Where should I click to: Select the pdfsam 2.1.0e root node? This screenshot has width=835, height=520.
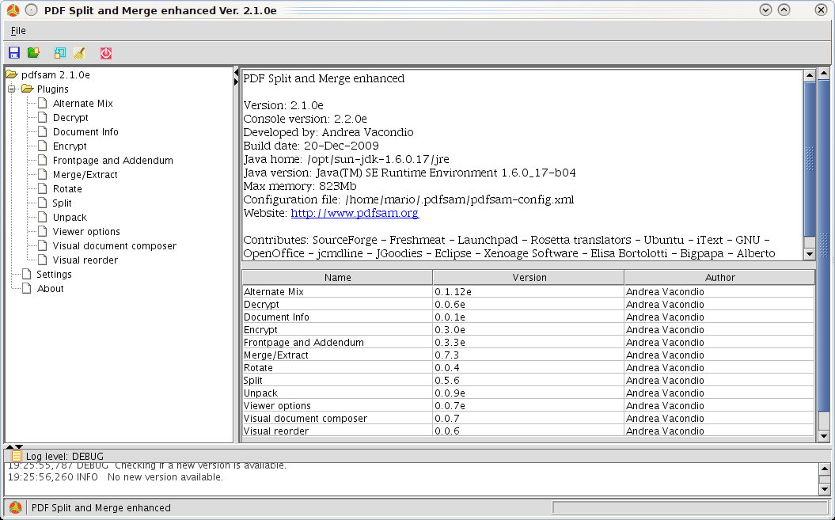coord(55,74)
